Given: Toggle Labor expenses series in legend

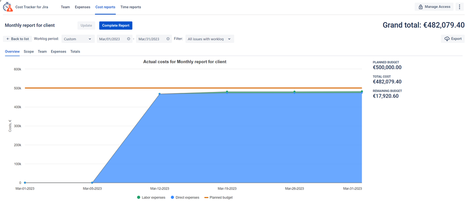Looking at the screenshot, I should pyautogui.click(x=151, y=197).
